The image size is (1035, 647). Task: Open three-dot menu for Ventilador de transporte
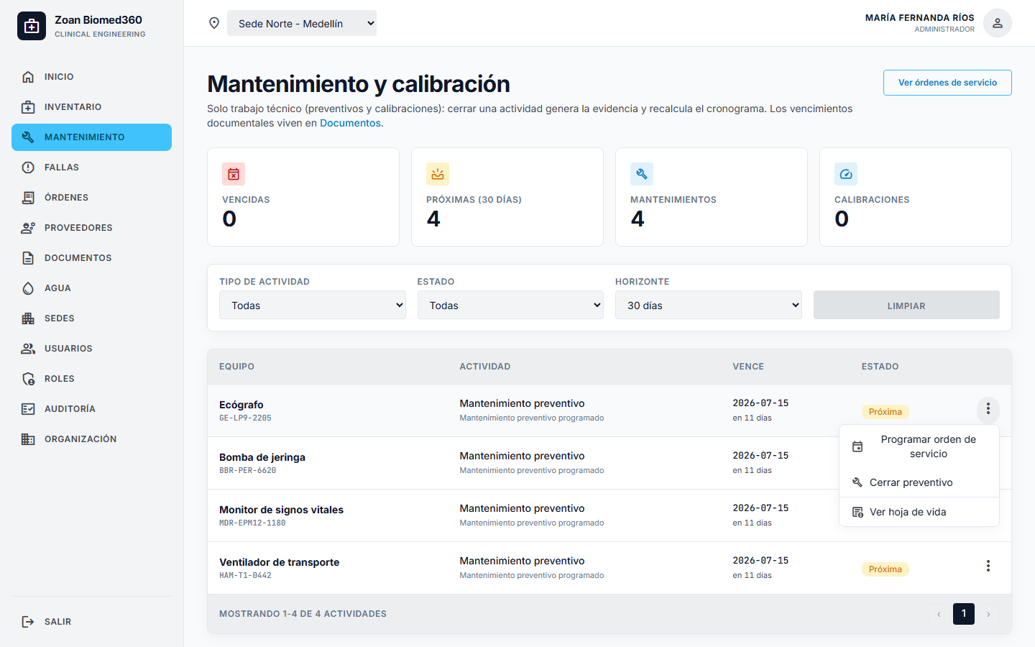point(988,566)
